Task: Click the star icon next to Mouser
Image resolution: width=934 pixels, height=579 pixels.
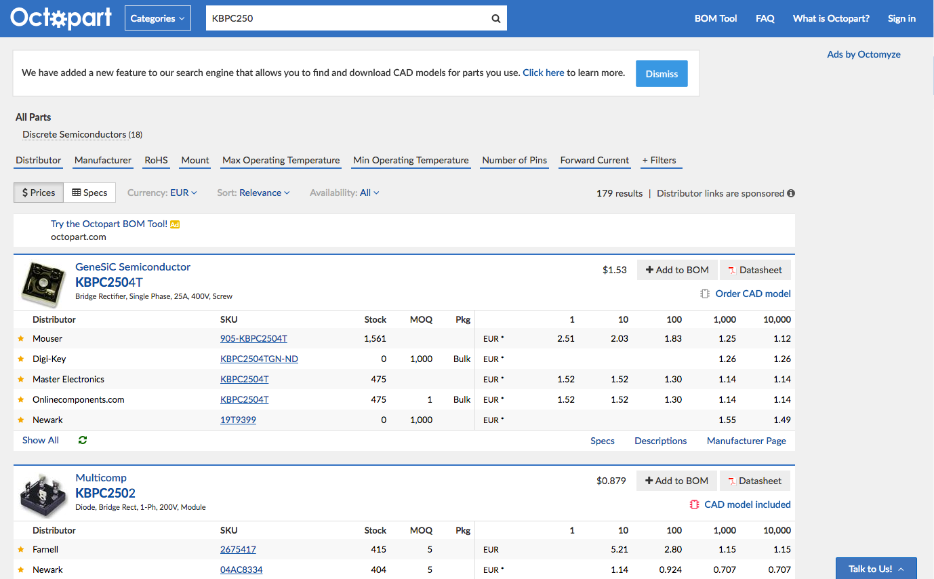Action: 21,338
